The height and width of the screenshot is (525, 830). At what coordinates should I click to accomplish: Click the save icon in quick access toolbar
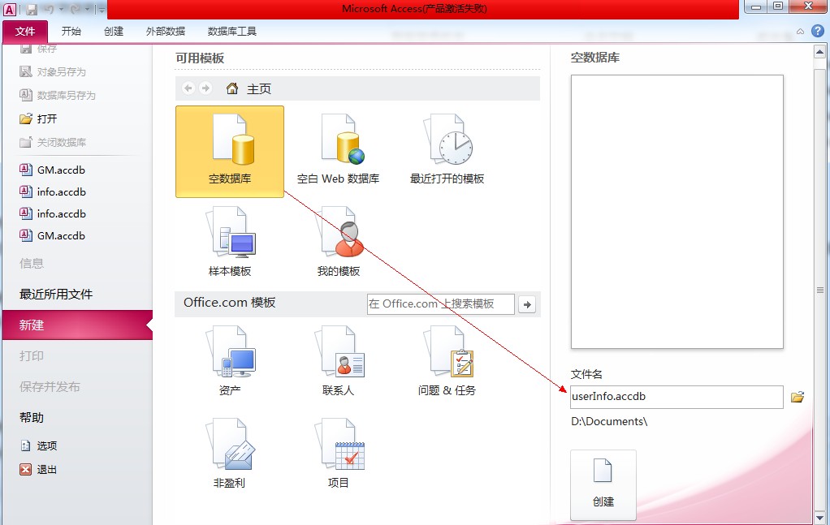tap(32, 9)
